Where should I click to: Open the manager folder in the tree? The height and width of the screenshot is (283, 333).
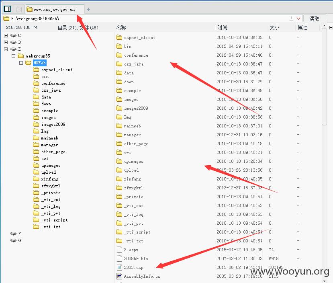49,145
